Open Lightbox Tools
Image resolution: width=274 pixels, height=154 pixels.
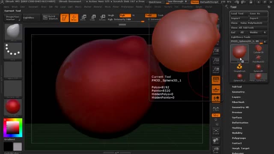pyautogui.click(x=249, y=37)
